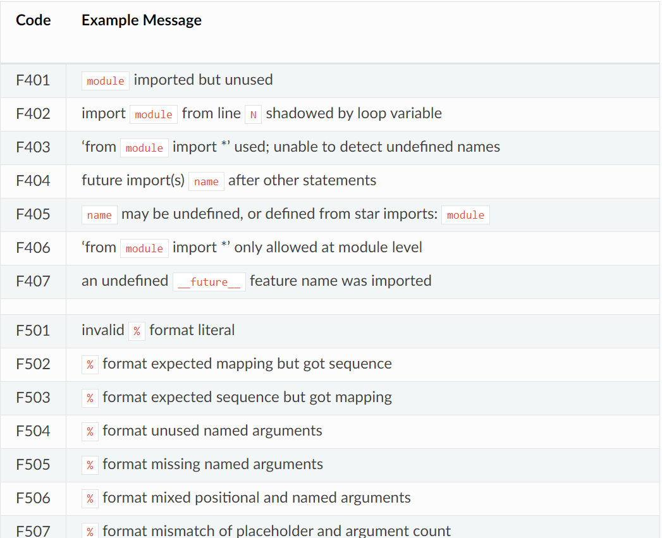Click the F406 code cell

(x=33, y=248)
